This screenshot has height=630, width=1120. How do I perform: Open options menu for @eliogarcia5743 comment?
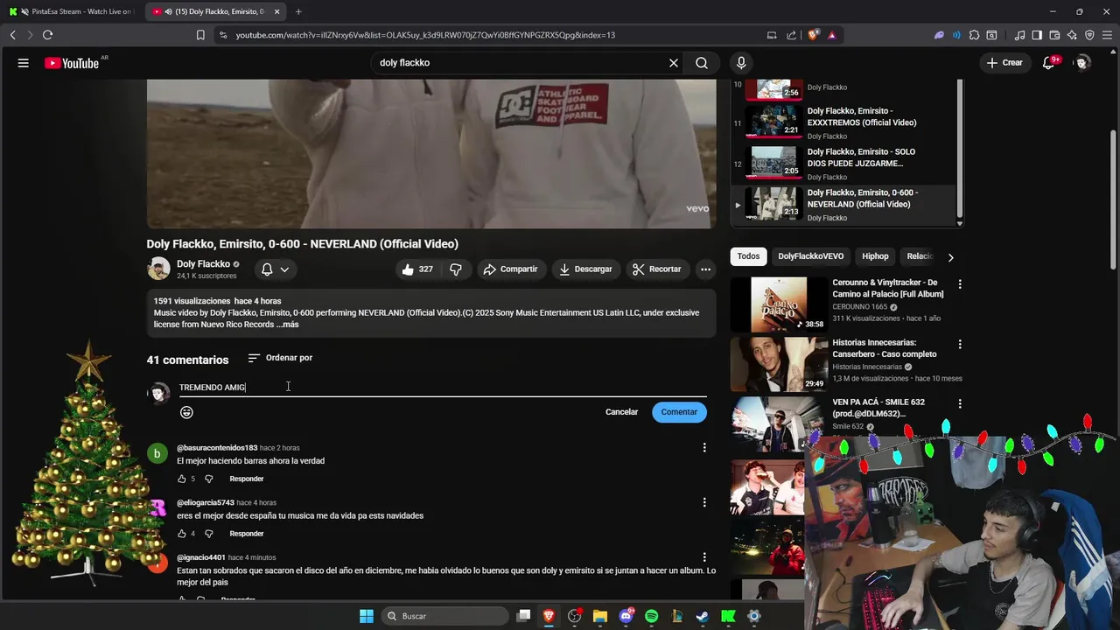click(x=704, y=502)
